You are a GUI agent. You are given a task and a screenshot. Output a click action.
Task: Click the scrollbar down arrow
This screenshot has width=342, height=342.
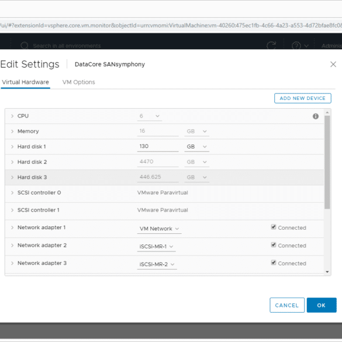[327, 272]
